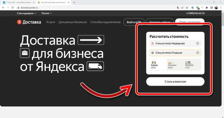The width and height of the screenshot is (224, 118).
Task: Clear the Медведково address field
Action: coord(197,43)
